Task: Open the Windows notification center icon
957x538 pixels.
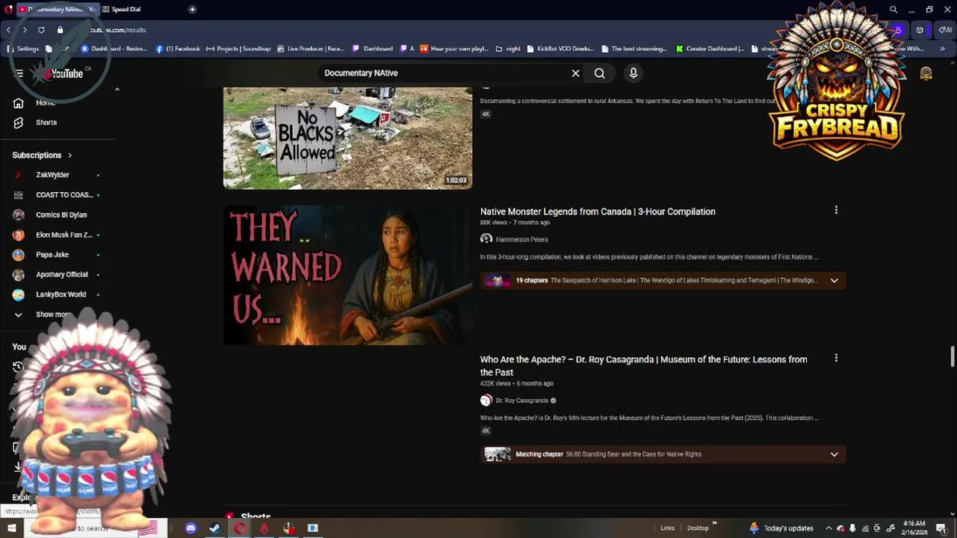Action: [x=941, y=528]
